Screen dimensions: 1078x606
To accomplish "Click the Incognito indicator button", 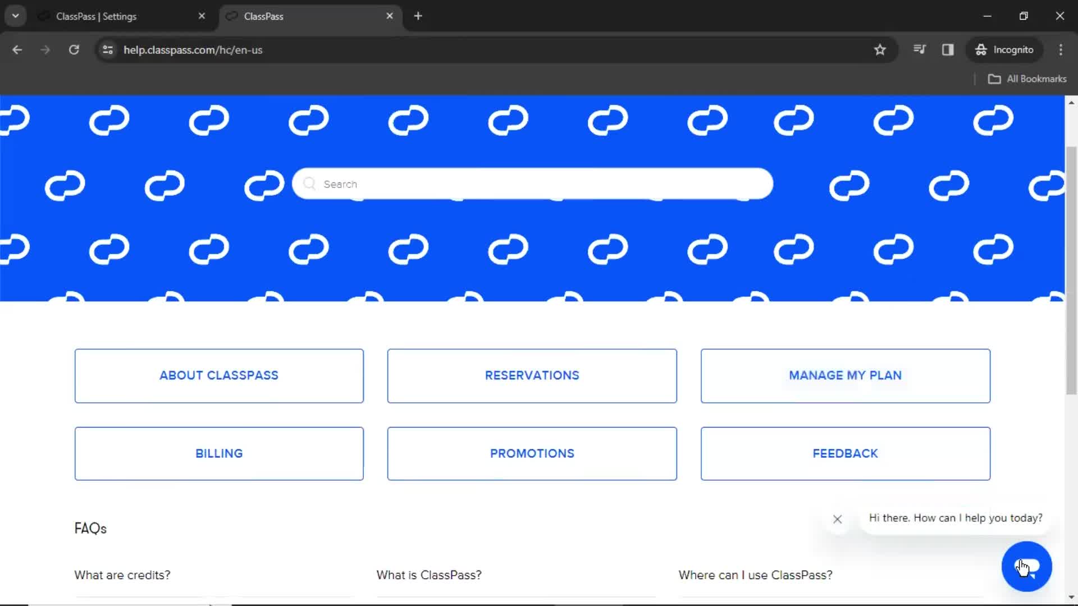I will click(1004, 49).
